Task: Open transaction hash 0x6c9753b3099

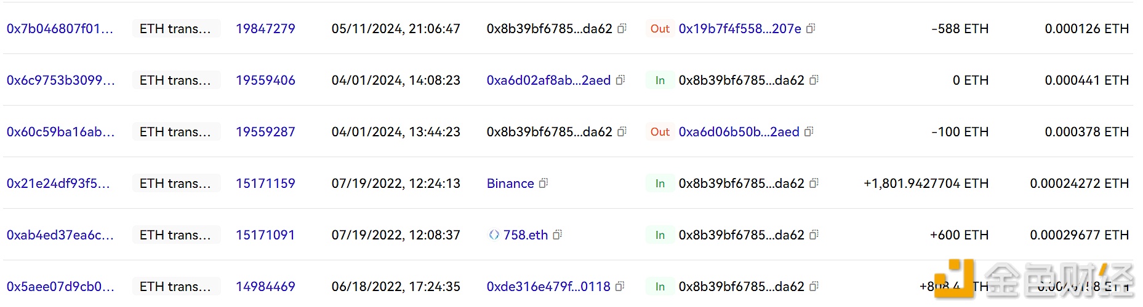Action: coord(60,80)
